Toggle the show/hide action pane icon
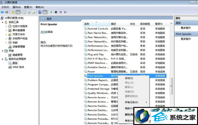Screen dimensions: 198x125 pos(45,12)
